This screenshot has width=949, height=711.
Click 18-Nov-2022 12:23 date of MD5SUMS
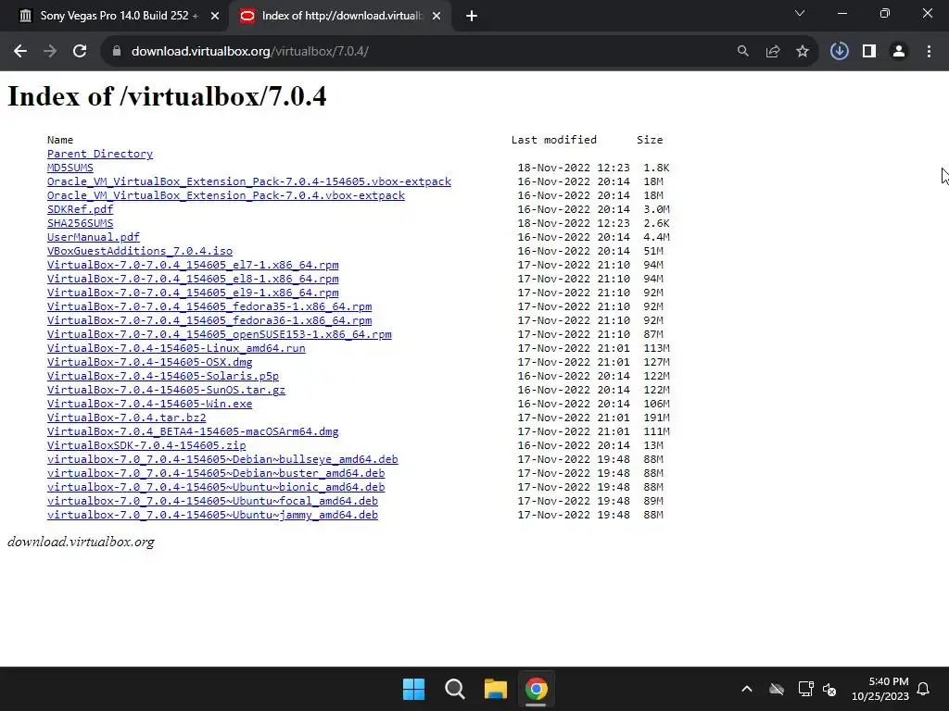click(574, 168)
